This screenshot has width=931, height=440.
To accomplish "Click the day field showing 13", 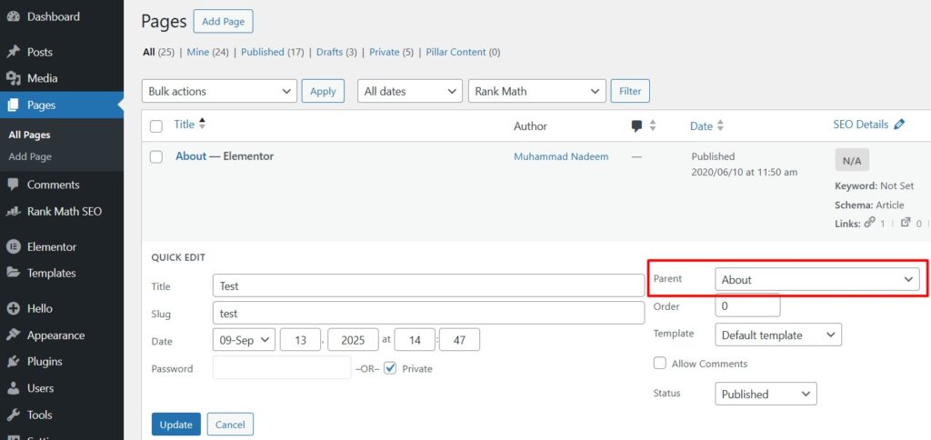I will point(300,340).
